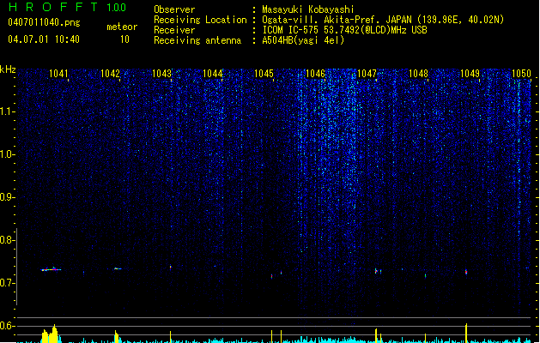Click the 1043 time axis marker
The width and height of the screenshot is (540, 343).
(x=161, y=74)
